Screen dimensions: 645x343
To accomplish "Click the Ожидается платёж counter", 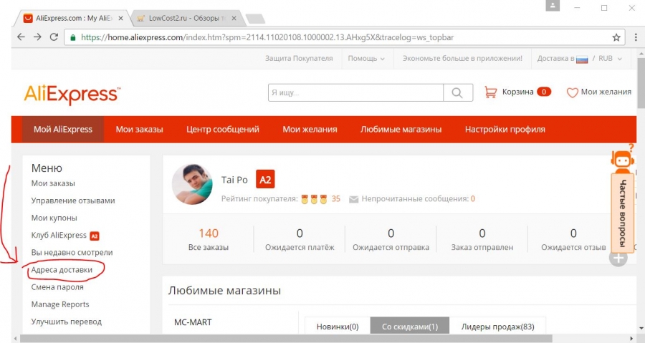I will click(300, 239).
